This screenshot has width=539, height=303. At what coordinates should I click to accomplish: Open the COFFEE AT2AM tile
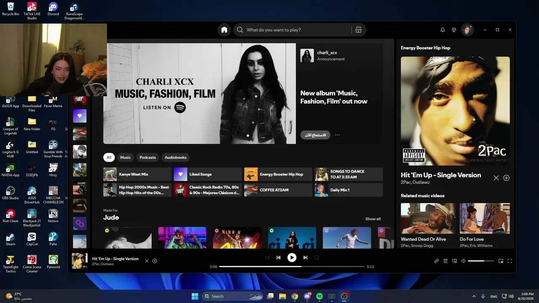(x=278, y=190)
